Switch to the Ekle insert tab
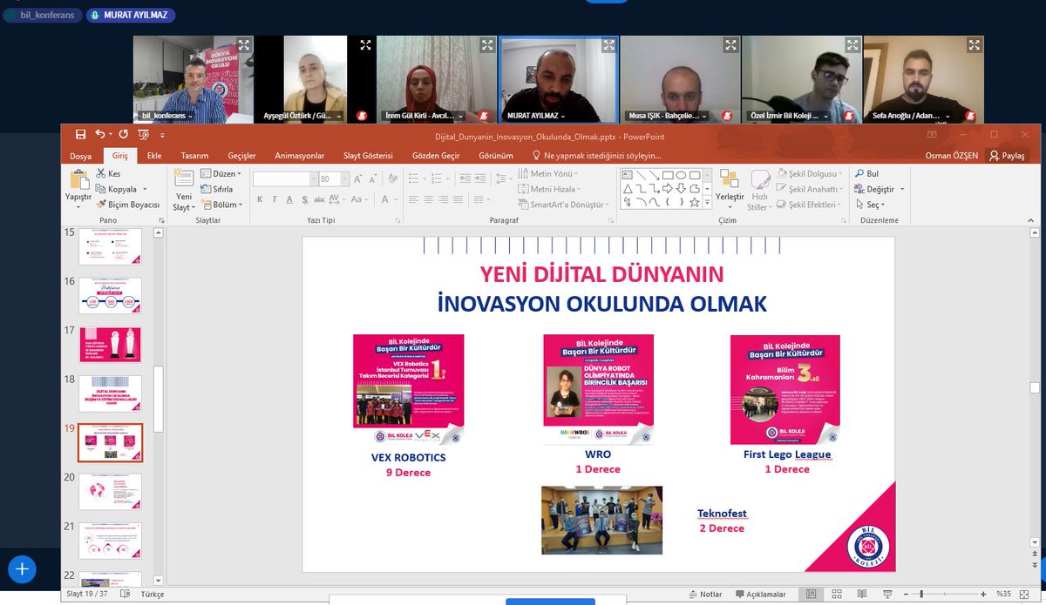1046x605 pixels. pos(154,156)
